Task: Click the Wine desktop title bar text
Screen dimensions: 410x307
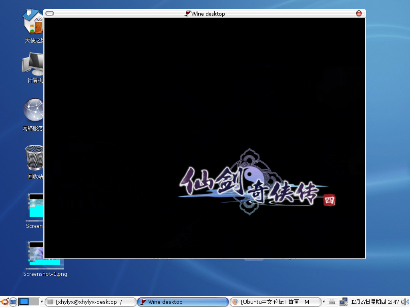Action: pyautogui.click(x=208, y=14)
